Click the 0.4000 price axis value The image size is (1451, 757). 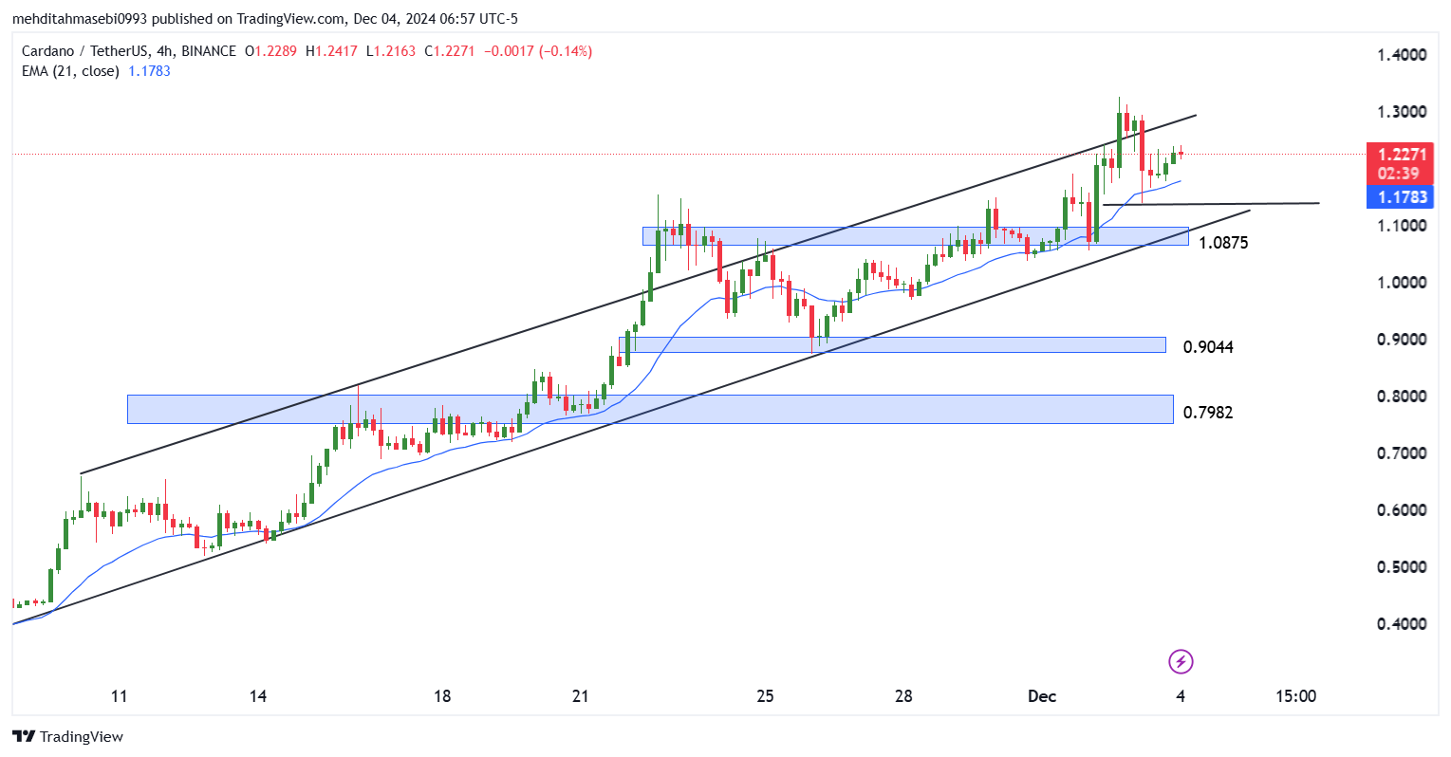(x=1402, y=624)
